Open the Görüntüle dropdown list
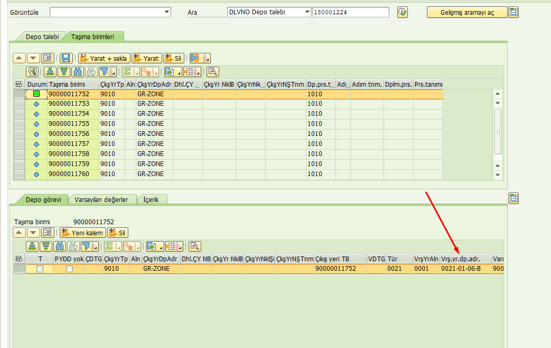Image resolution: width=551 pixels, height=348 pixels. coord(166,11)
